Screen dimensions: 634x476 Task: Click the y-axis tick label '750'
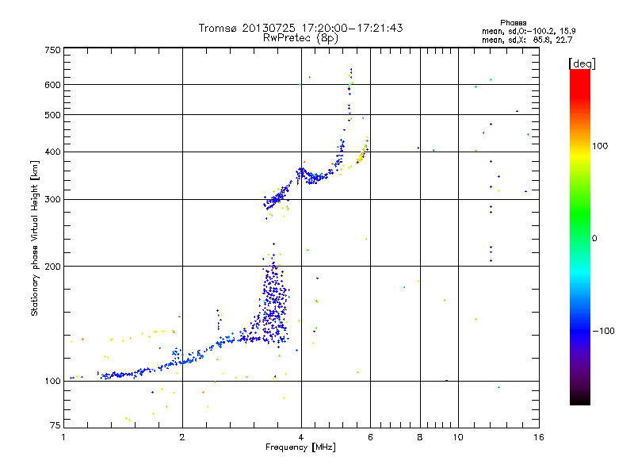pos(52,50)
